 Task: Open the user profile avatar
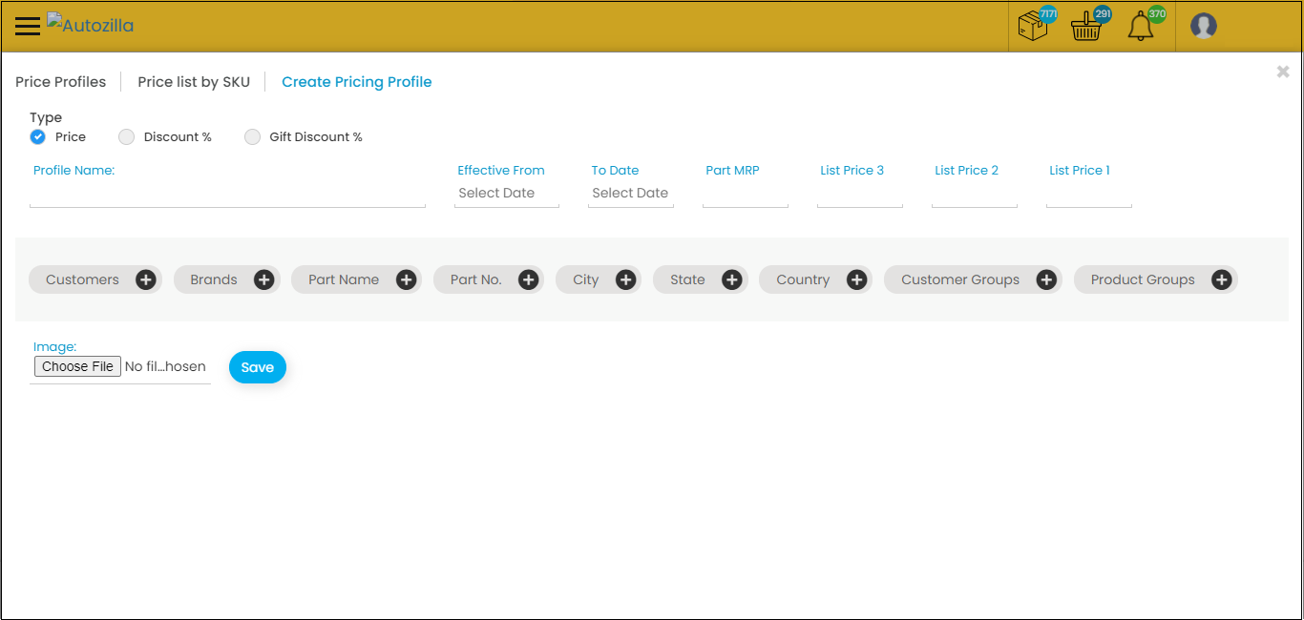point(1203,26)
